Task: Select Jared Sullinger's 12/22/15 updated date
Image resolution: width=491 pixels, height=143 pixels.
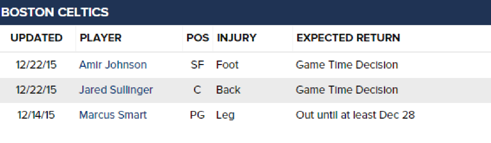Action: (x=36, y=90)
